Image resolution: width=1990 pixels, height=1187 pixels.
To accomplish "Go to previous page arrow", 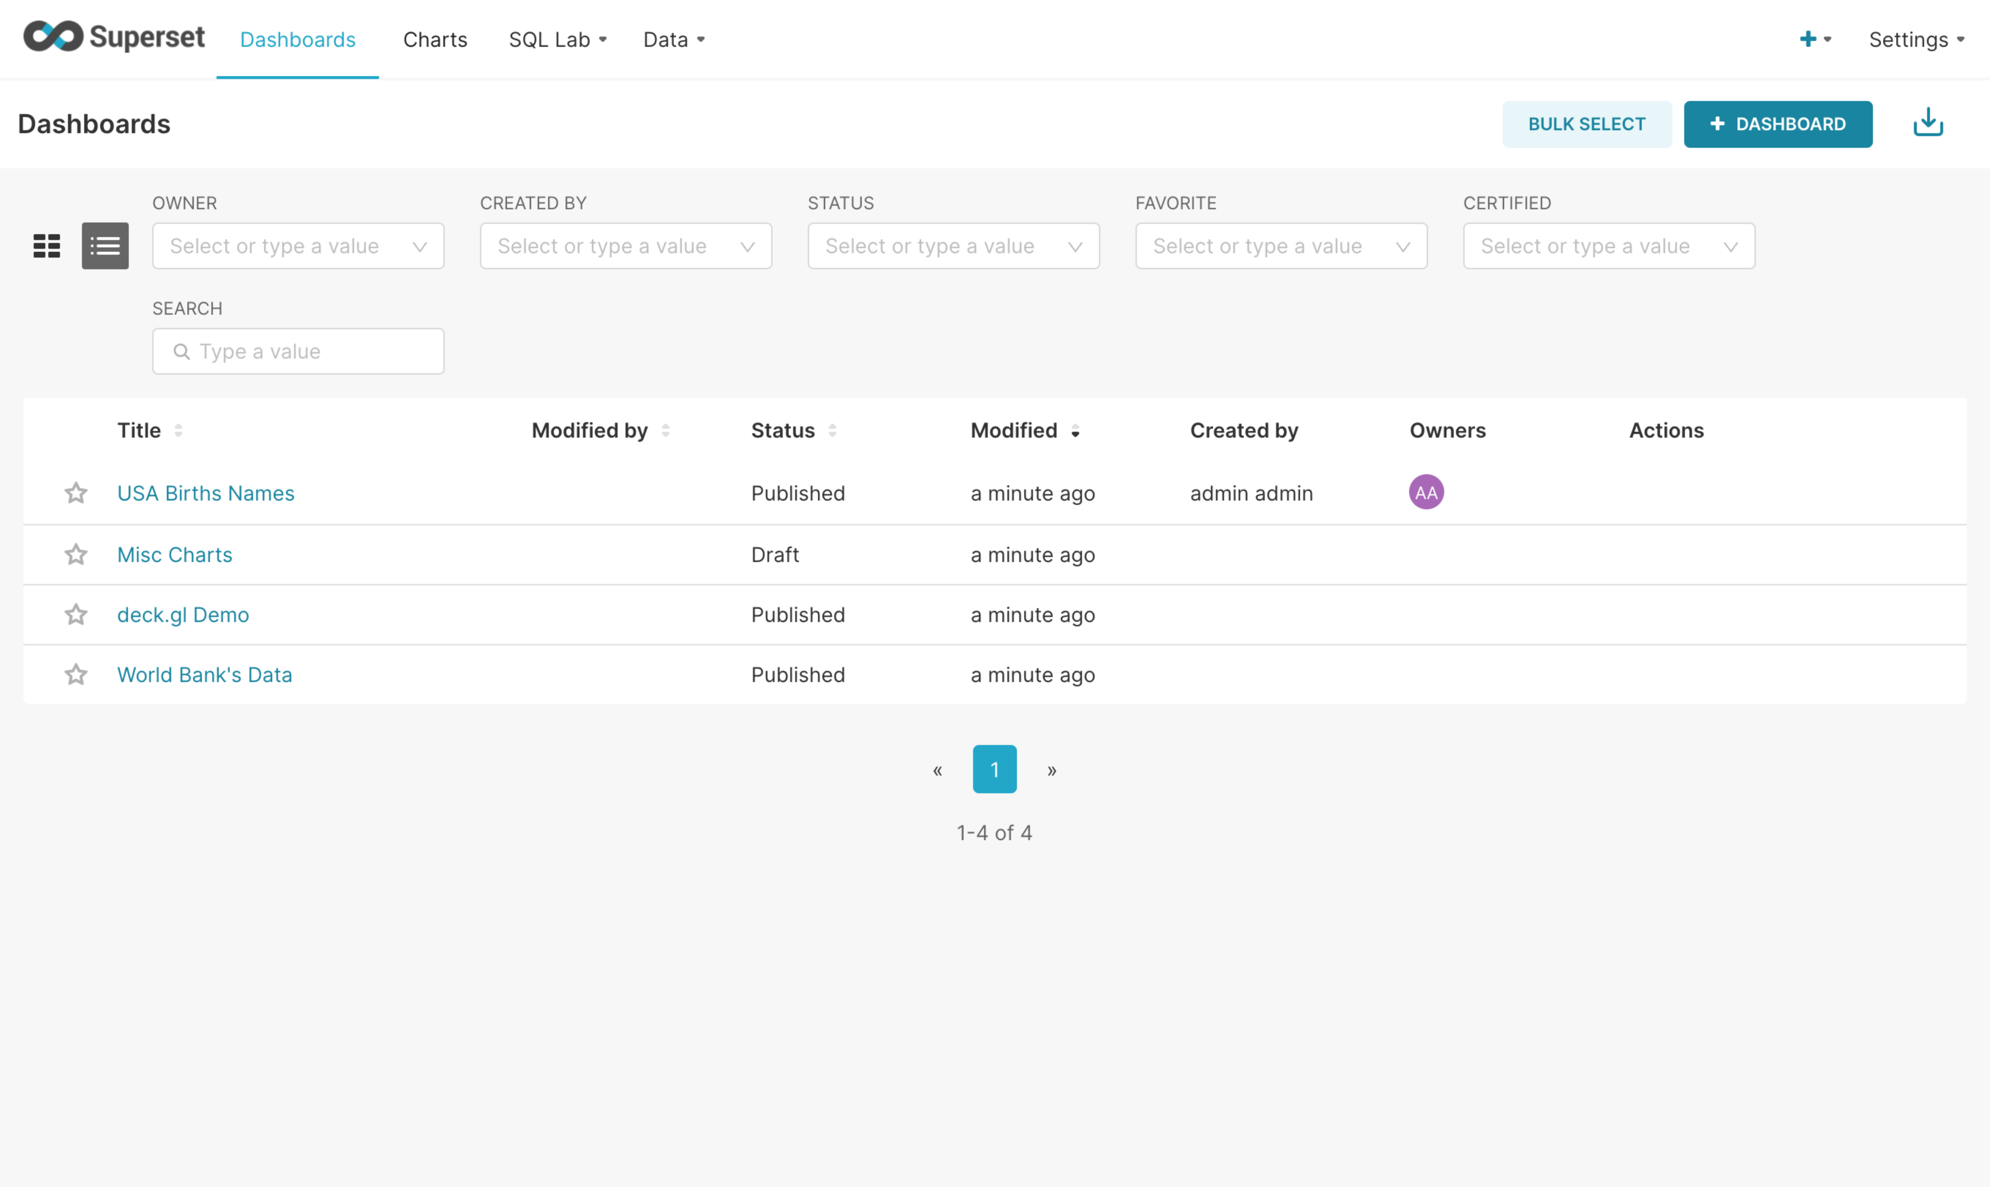I will pyautogui.click(x=937, y=770).
